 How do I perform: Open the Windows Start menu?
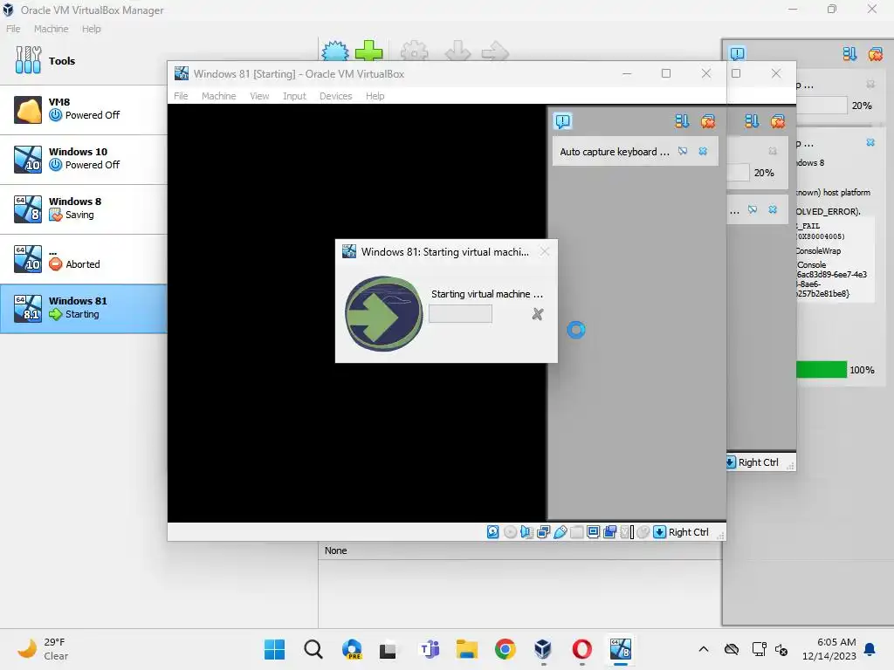tap(275, 649)
